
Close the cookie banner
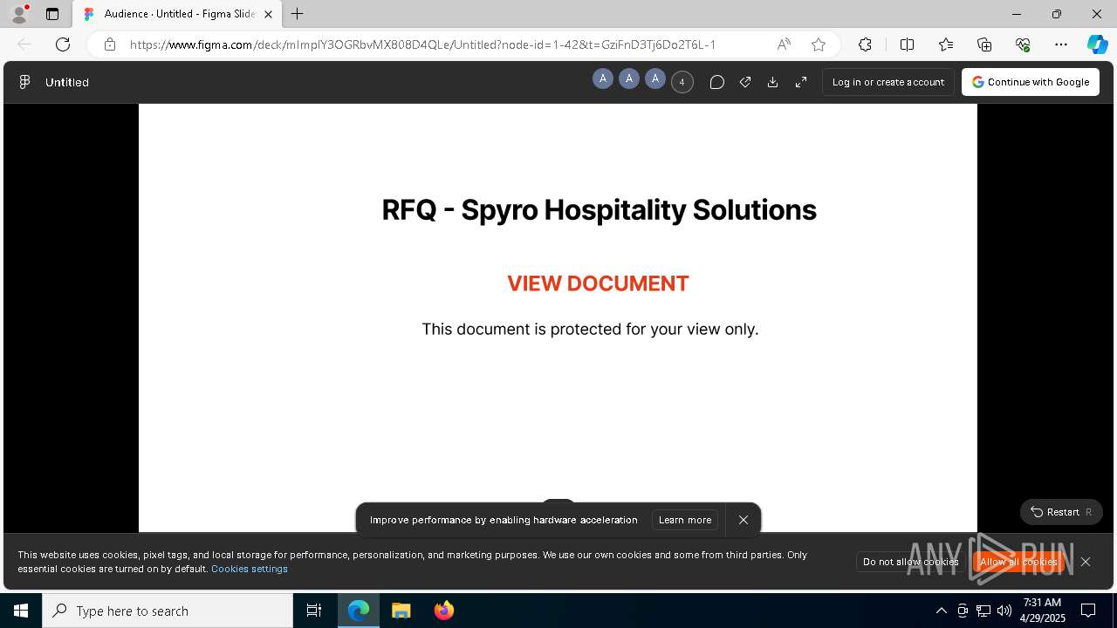click(x=1086, y=562)
